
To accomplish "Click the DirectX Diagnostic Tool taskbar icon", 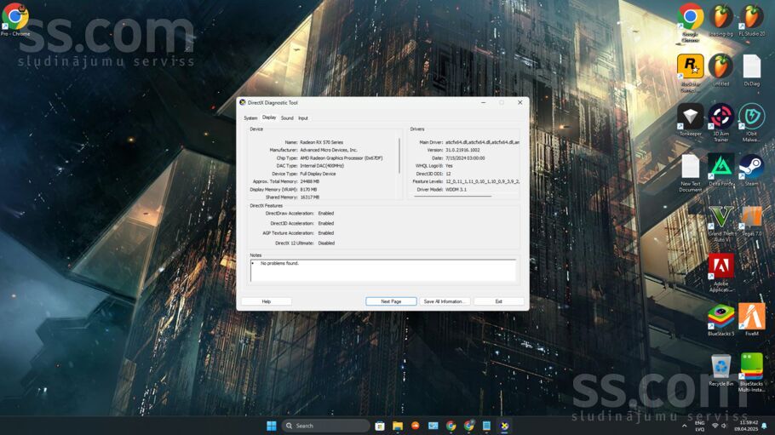I will [504, 426].
